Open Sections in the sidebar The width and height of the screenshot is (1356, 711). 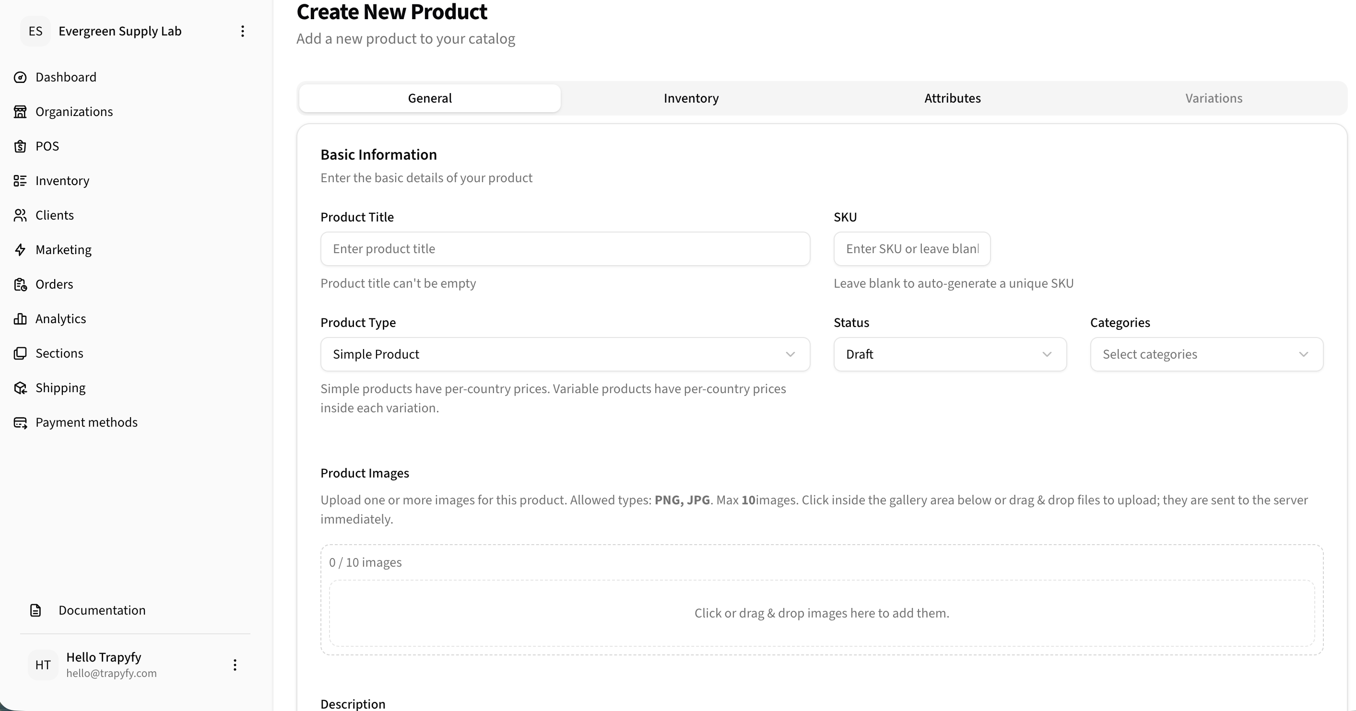tap(59, 353)
